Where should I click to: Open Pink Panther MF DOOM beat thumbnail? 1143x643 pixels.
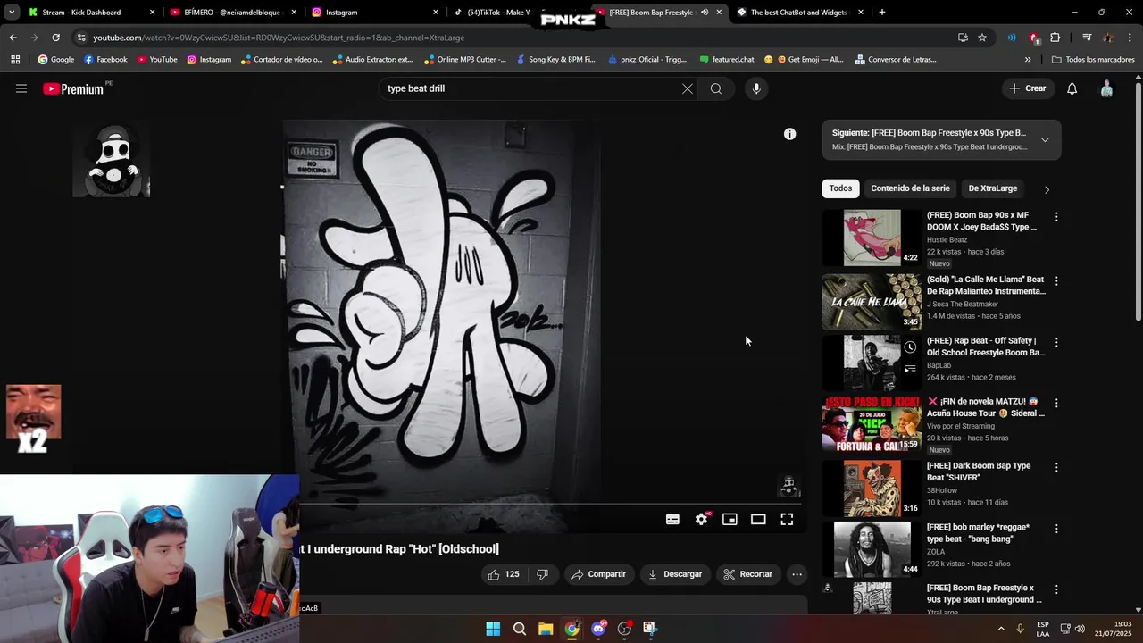[x=872, y=238]
